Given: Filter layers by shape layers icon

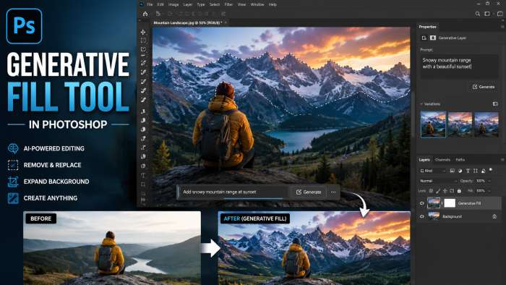Looking at the screenshot, I should point(476,171).
